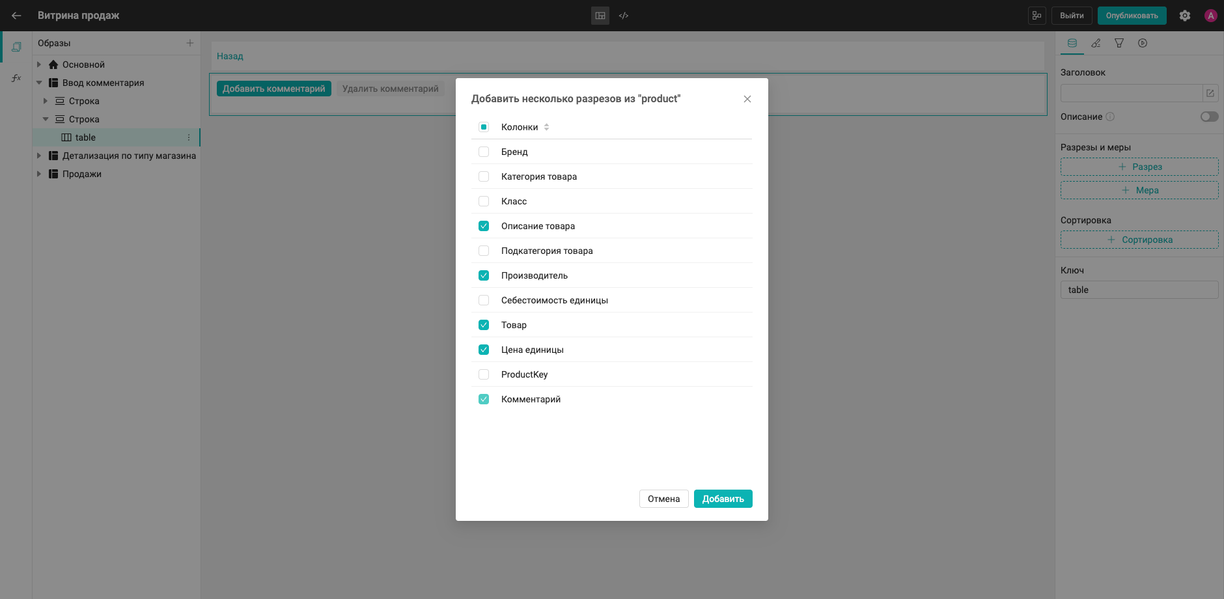Screen dimensions: 1224x599
Task: Switch to the visual layout view icon
Action: [x=600, y=16]
